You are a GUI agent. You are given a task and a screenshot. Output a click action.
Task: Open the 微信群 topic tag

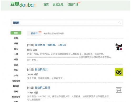coord(34,33)
